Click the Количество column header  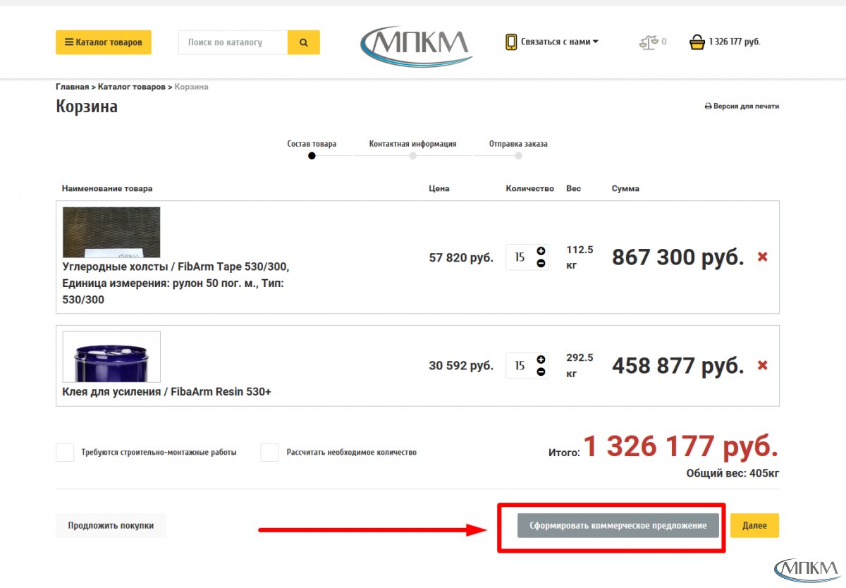[x=529, y=189]
